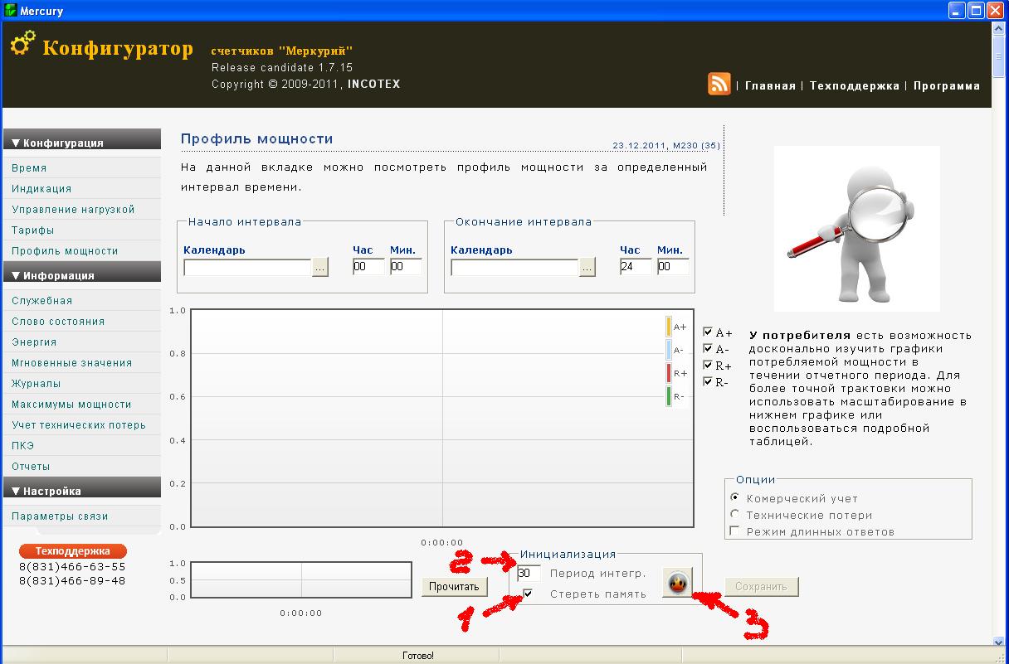Image resolution: width=1009 pixels, height=664 pixels.
Task: Maximize the Mercury window
Action: pyautogui.click(x=976, y=11)
